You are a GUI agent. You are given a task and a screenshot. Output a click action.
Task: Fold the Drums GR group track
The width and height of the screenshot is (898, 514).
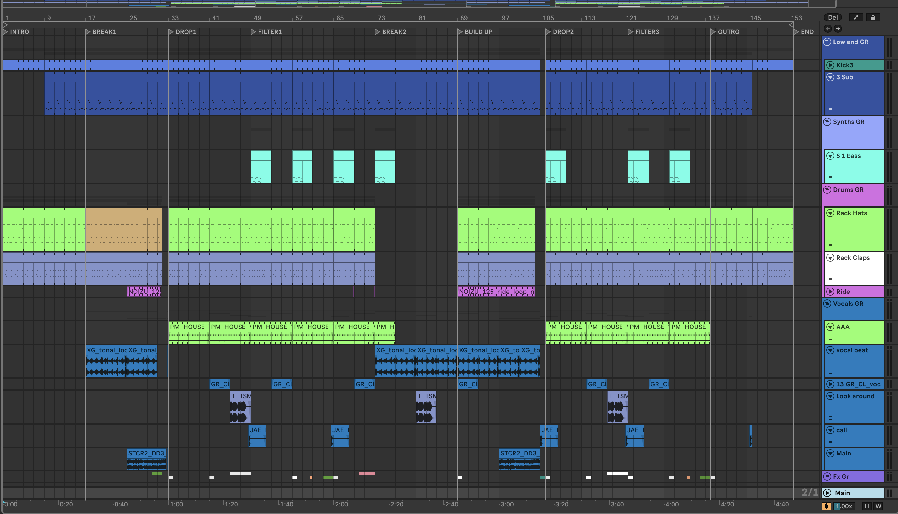pyautogui.click(x=827, y=190)
